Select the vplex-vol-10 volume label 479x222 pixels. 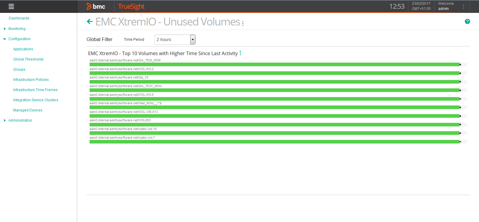point(123,129)
